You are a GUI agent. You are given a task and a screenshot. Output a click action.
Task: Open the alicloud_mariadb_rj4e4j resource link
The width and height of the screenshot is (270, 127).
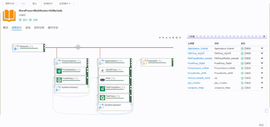coord(199,78)
